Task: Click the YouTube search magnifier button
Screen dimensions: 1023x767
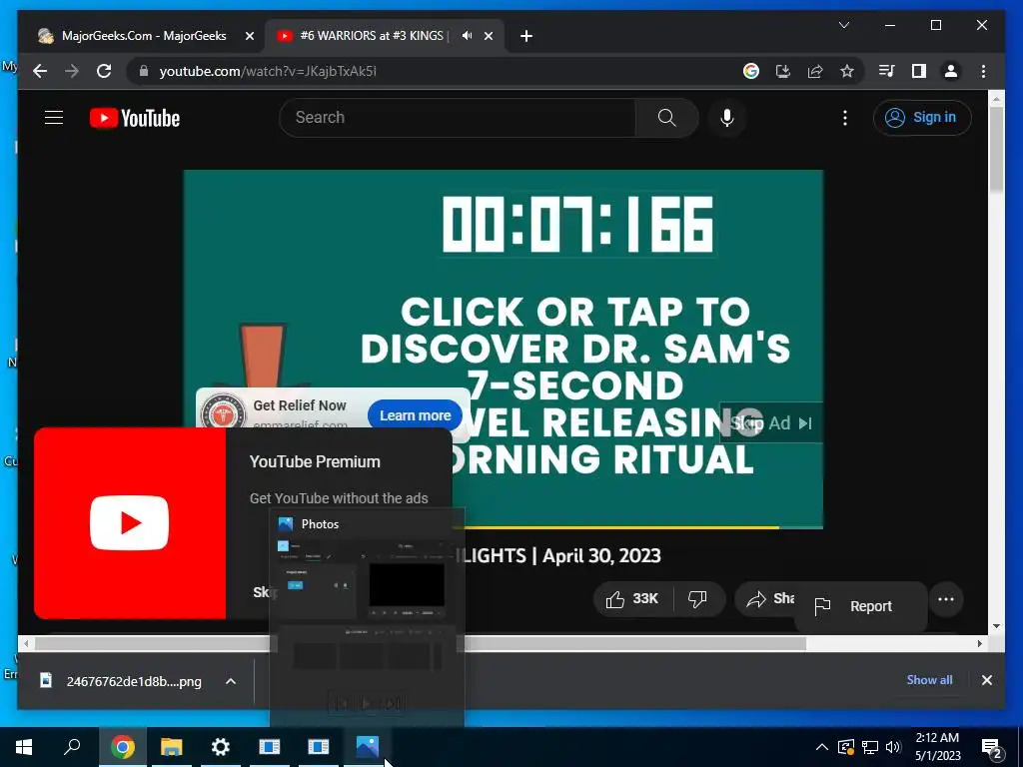Action: (x=666, y=118)
